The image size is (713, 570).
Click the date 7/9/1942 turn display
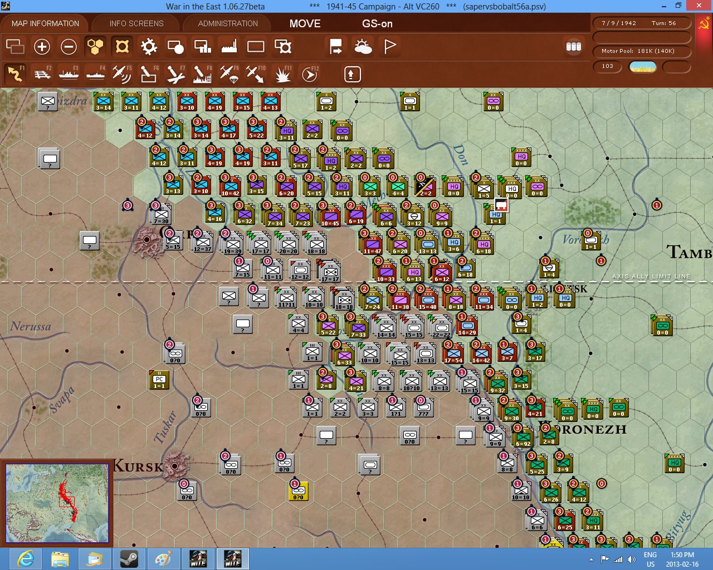coord(642,23)
